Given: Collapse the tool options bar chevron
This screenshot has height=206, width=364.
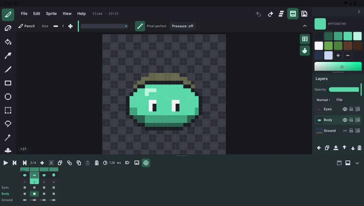Looking at the screenshot, I should (305, 26).
